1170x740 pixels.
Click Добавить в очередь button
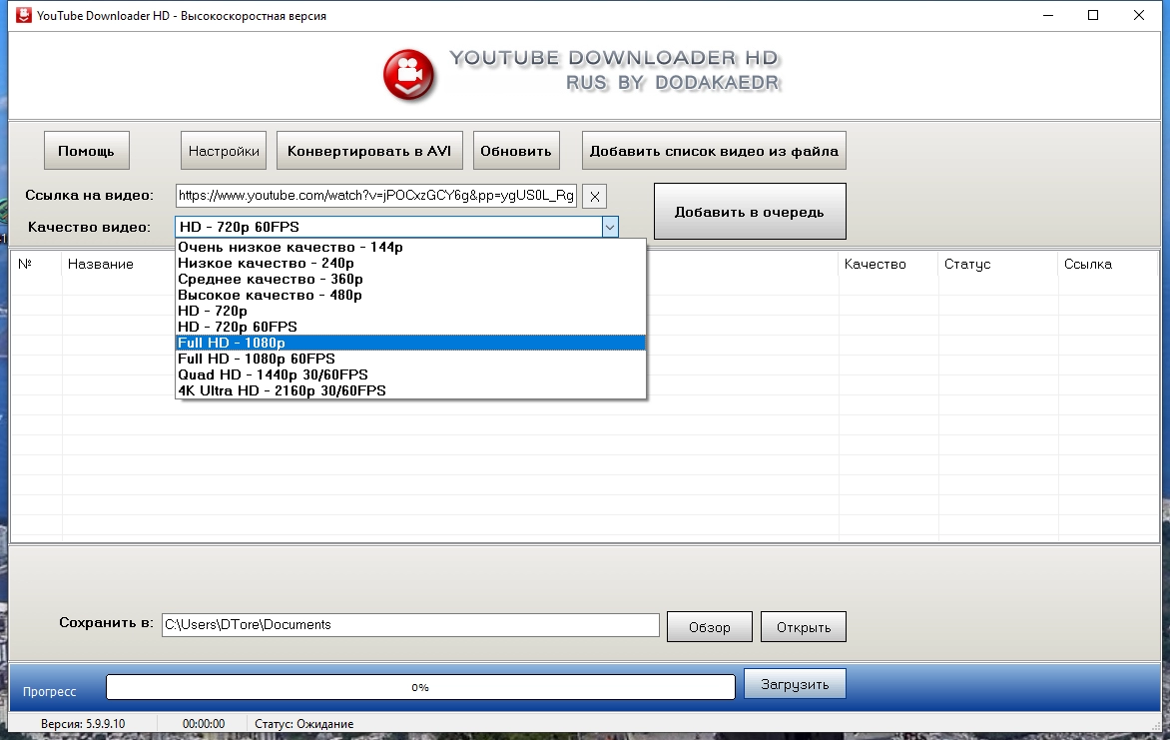[750, 212]
